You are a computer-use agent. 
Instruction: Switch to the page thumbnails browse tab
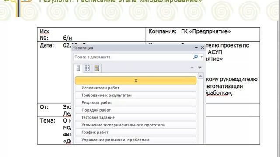click(x=87, y=68)
